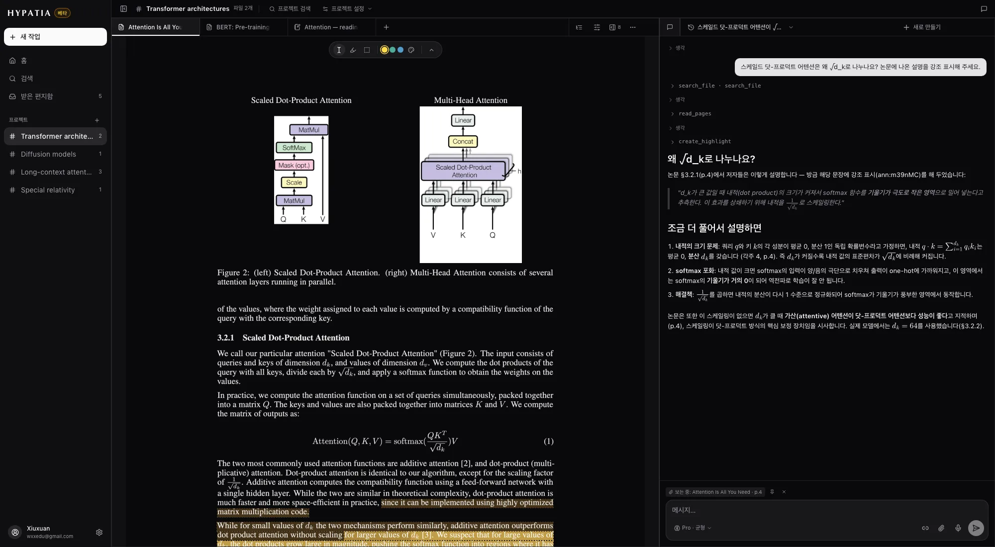Click the 베타 beta badge
The width and height of the screenshot is (995, 547).
pyautogui.click(x=62, y=13)
